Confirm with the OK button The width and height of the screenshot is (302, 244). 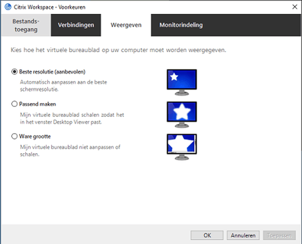click(207, 235)
